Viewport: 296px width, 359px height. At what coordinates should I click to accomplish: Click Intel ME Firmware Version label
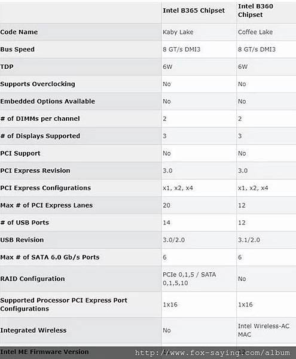pos(44,352)
